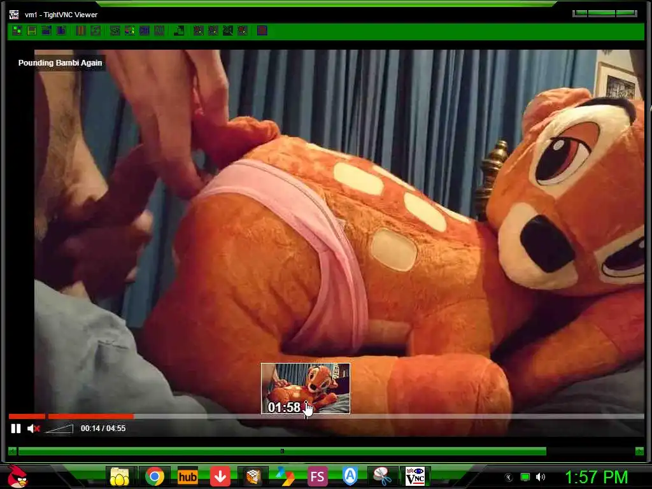652x489 pixels.
Task: Click the Save connection toolbar icon
Action: point(32,31)
